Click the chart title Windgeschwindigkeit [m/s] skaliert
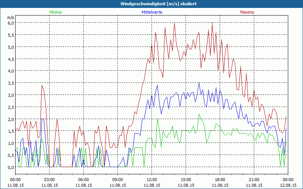 point(158,4)
